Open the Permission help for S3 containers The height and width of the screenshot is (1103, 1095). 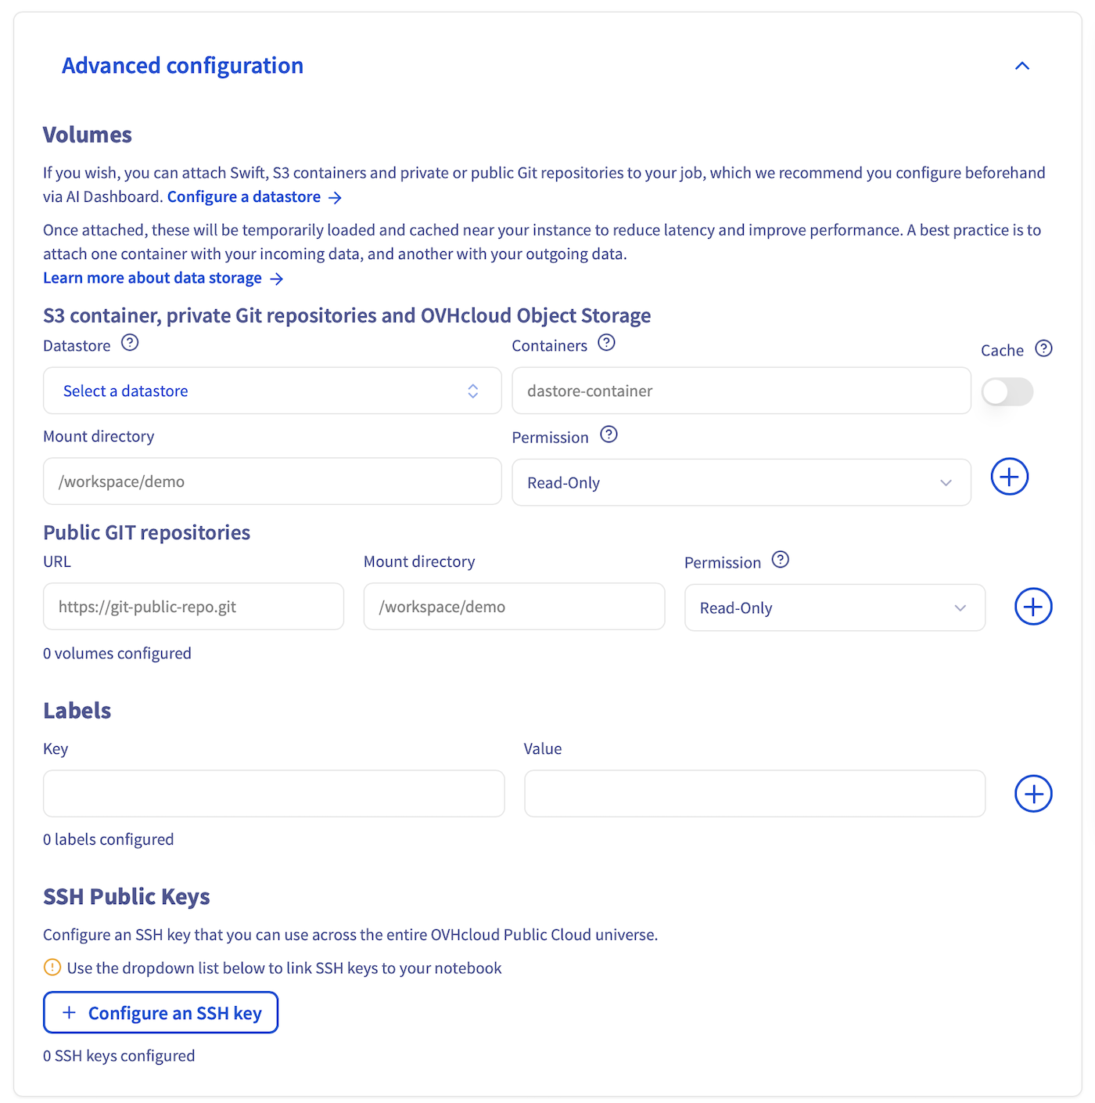coord(609,434)
